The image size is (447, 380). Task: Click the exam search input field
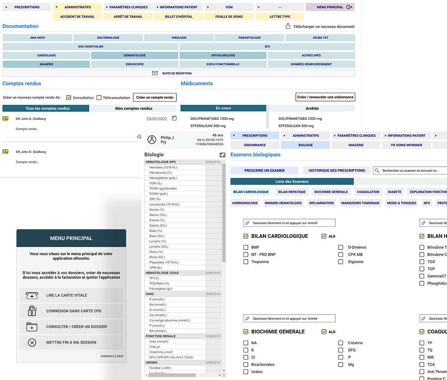412,171
